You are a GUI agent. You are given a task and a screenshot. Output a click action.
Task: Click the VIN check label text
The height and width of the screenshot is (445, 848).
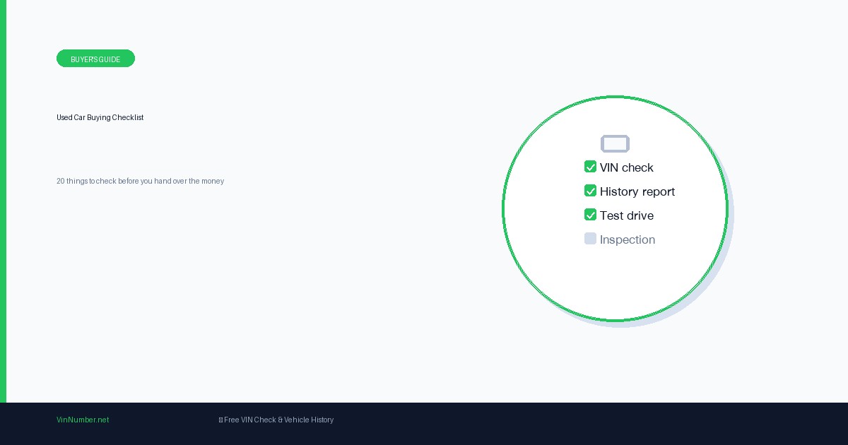tap(626, 167)
